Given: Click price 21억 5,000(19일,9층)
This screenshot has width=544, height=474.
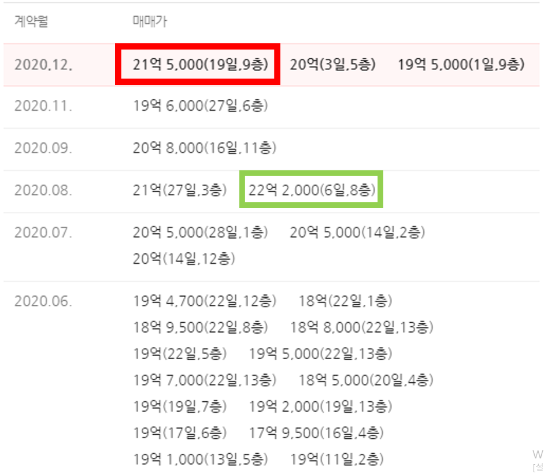Looking at the screenshot, I should [x=201, y=65].
